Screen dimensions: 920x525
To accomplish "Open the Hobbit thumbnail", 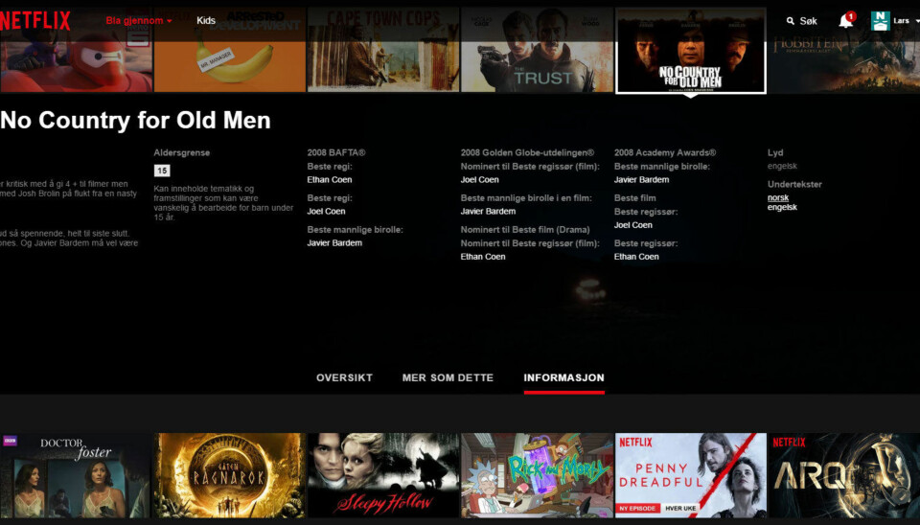I will pyautogui.click(x=844, y=50).
